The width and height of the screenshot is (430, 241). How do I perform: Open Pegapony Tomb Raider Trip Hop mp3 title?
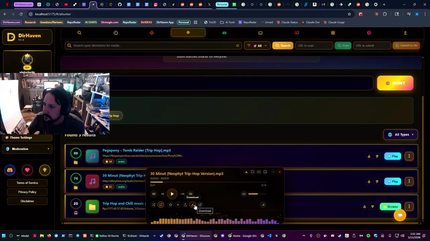136,150
